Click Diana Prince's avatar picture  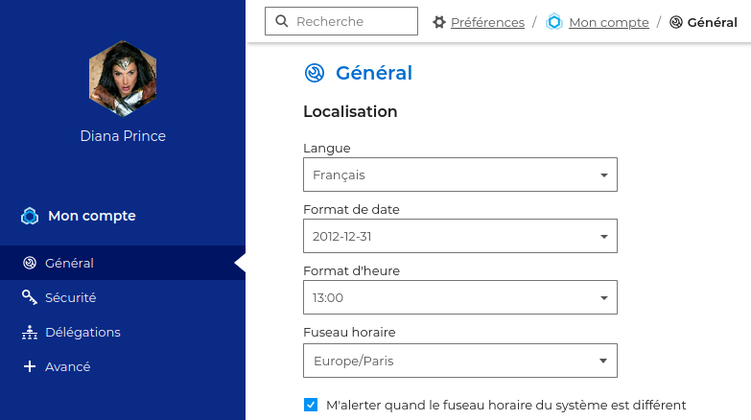(x=123, y=77)
